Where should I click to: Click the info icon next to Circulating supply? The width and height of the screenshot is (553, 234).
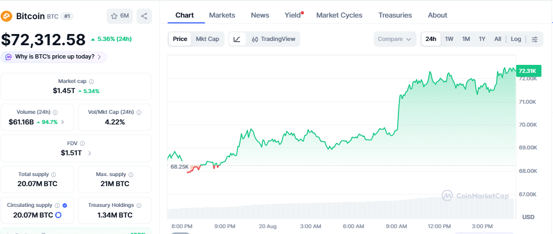click(57, 205)
